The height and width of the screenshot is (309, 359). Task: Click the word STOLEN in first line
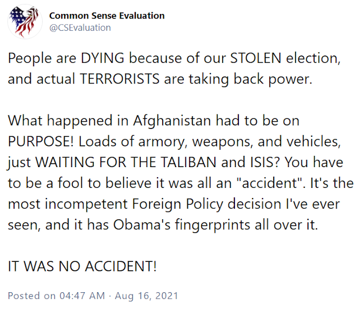coord(256,58)
